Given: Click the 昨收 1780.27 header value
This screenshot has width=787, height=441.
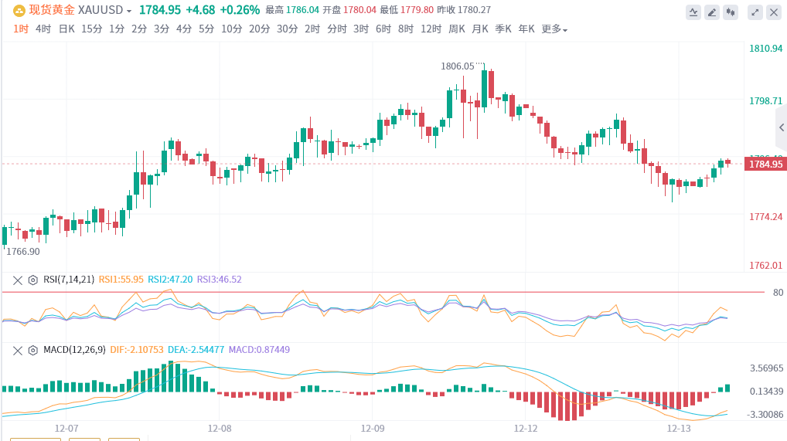Looking at the screenshot, I should point(464,10).
